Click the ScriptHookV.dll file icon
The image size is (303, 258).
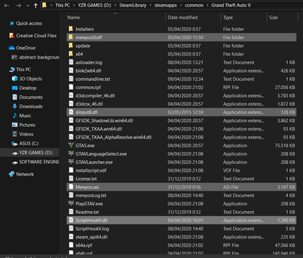[71, 220]
